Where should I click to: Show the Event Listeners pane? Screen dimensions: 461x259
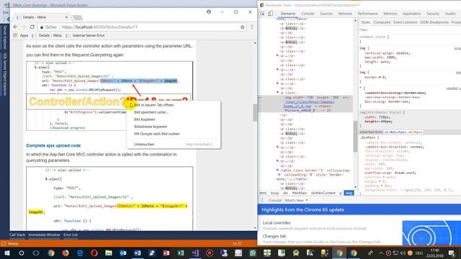[x=405, y=22]
